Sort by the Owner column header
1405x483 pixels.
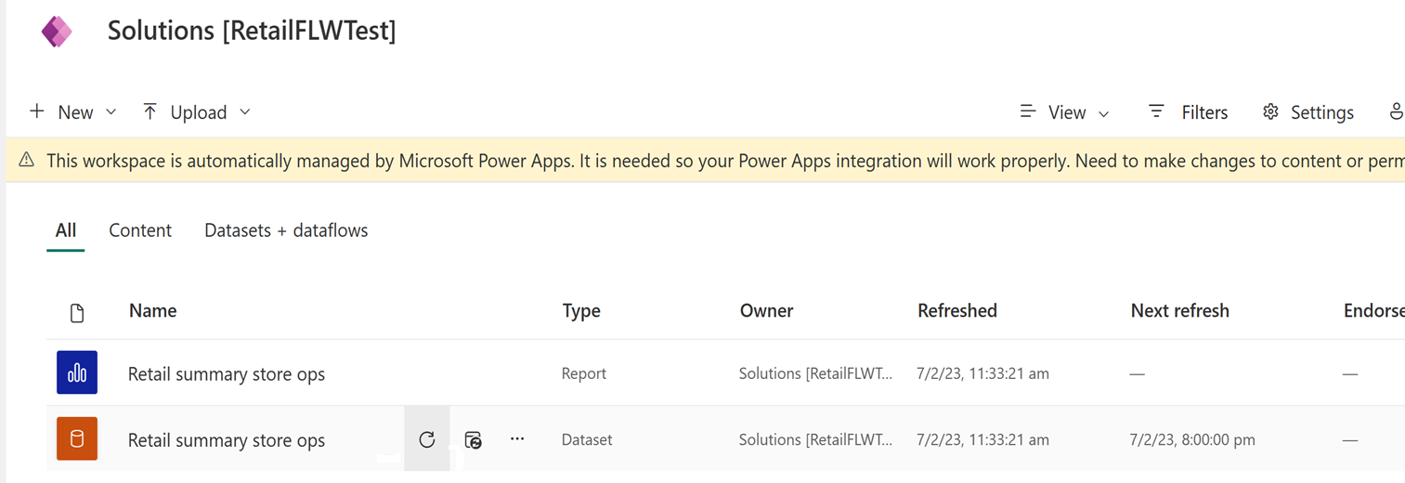(x=766, y=311)
